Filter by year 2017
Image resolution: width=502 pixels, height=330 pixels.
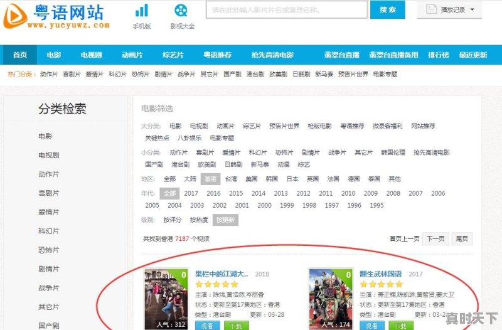pos(191,193)
